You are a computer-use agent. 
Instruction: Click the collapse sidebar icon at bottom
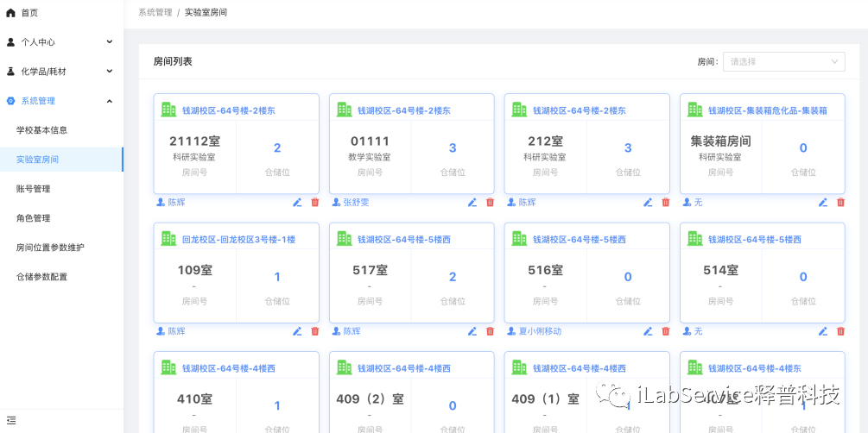(x=11, y=420)
